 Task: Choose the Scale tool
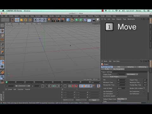click(x=21, y=20)
